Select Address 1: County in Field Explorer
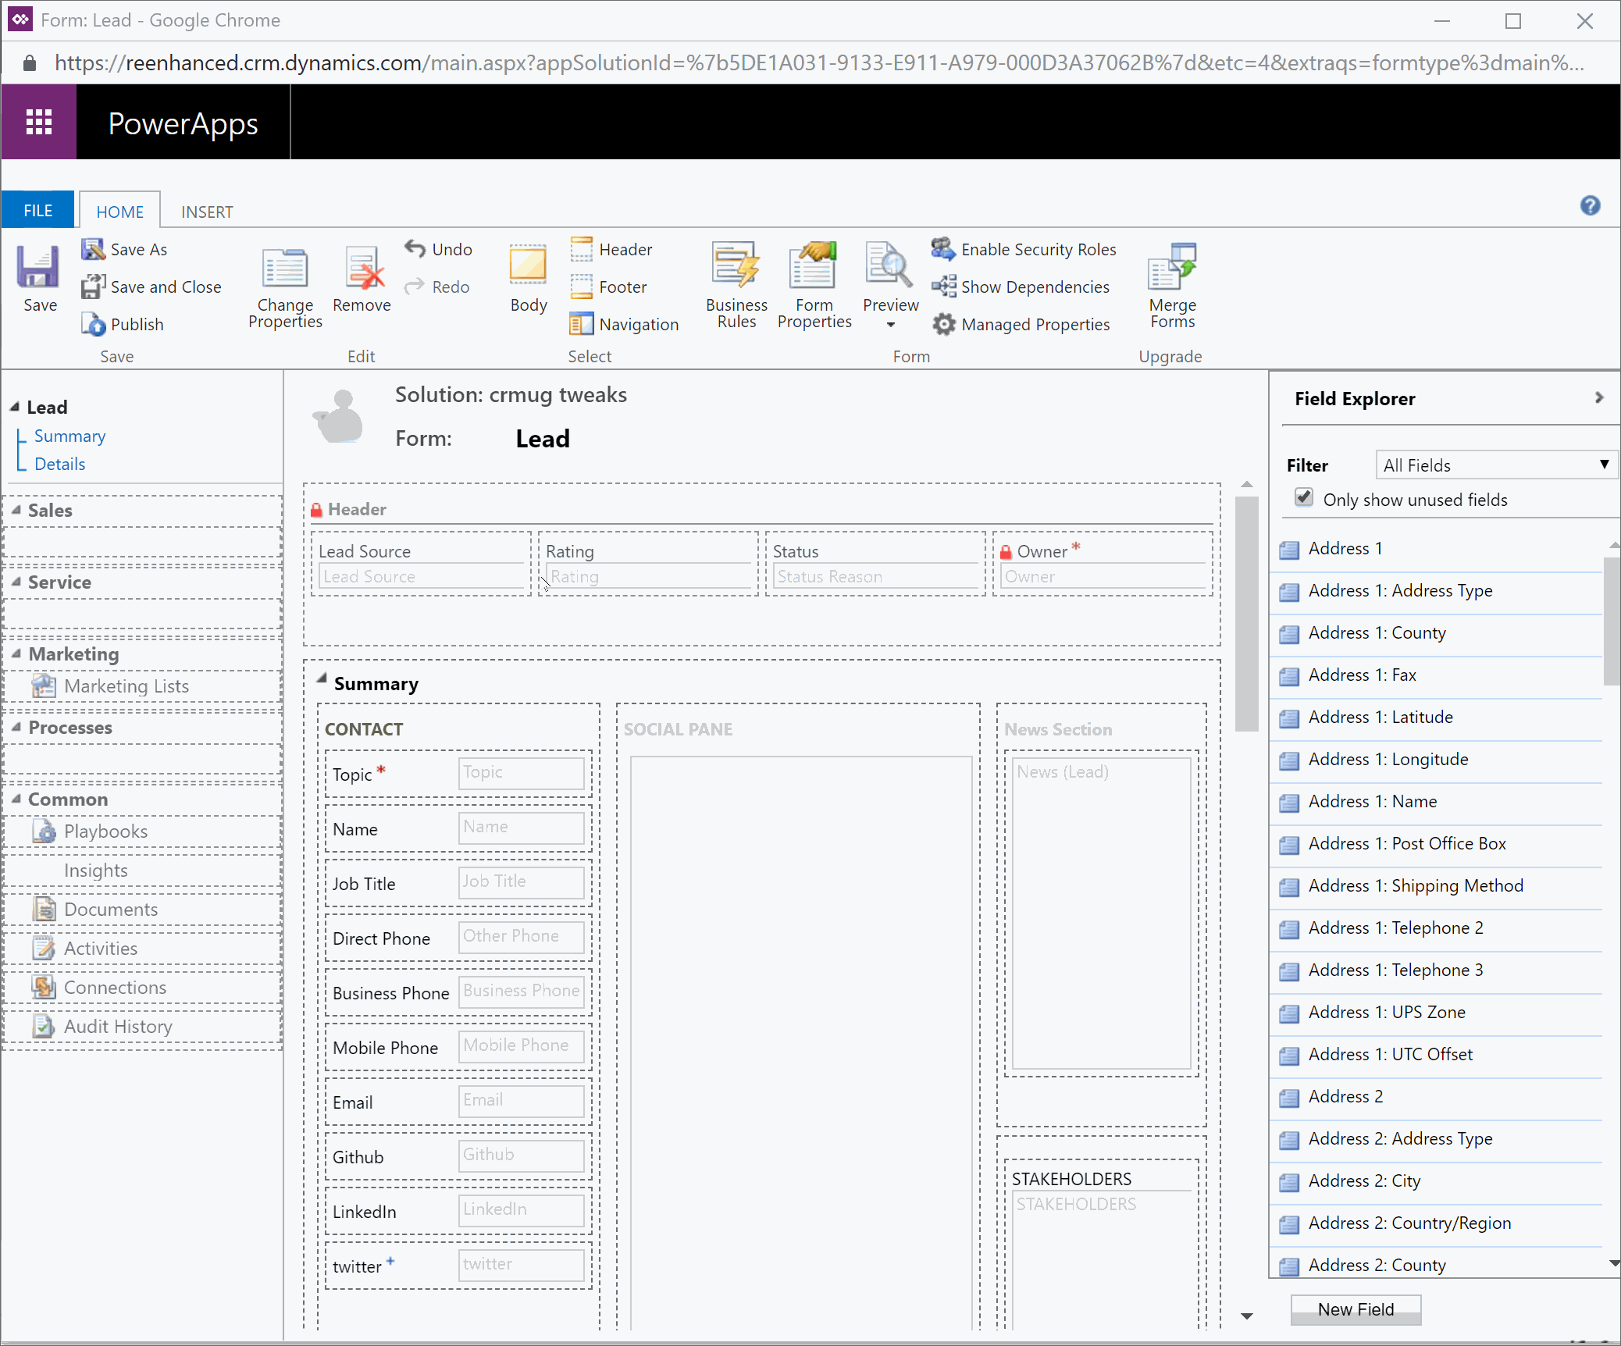This screenshot has width=1621, height=1346. point(1437,633)
